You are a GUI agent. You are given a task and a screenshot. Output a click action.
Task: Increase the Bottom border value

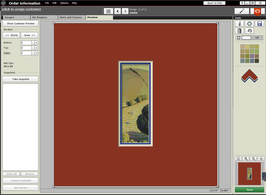(36, 43)
